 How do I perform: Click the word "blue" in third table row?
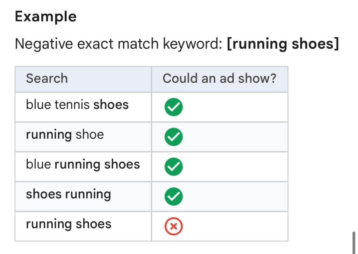38,164
